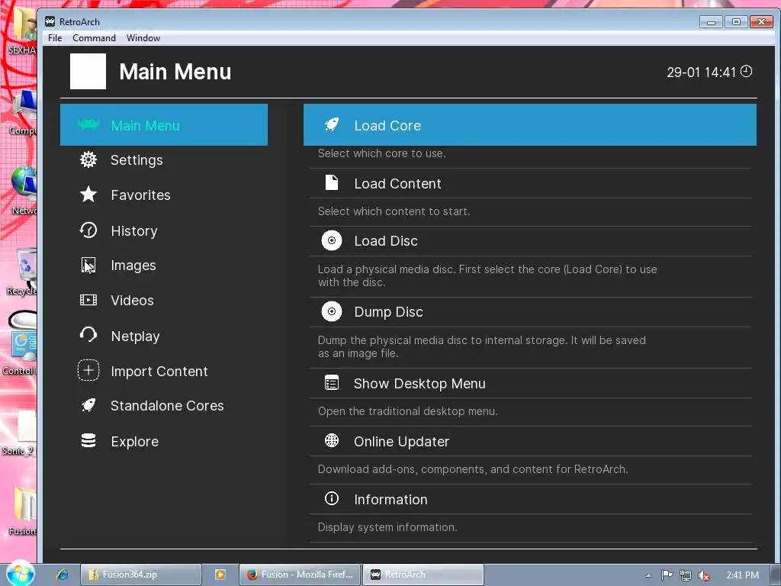Click the Main Menu invader icon in sidebar
Viewport: 781px width, 586px height.
[88, 124]
